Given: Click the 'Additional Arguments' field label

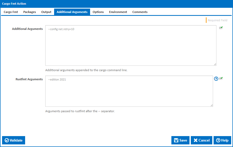Looking at the screenshot, I should pos(27,29).
